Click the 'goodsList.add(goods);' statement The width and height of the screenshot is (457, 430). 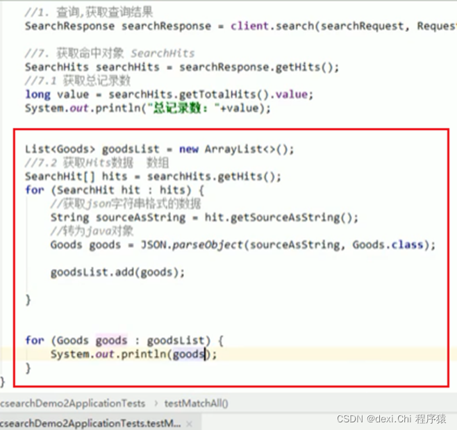118,272
